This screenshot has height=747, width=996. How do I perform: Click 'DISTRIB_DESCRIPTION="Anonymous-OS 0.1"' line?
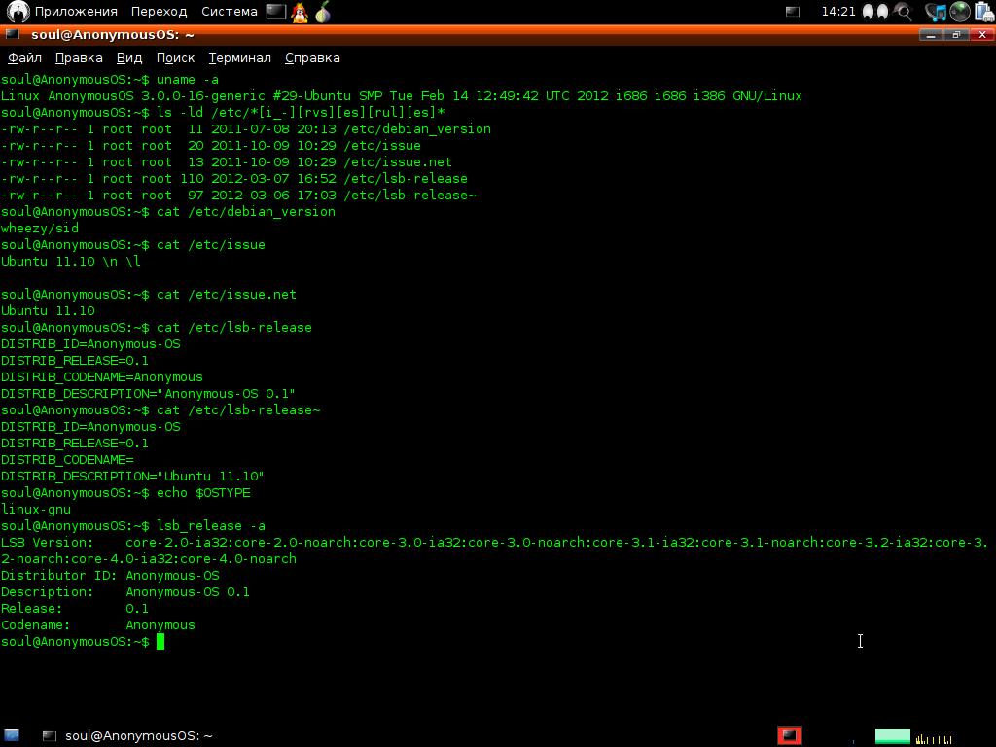pyautogui.click(x=148, y=393)
